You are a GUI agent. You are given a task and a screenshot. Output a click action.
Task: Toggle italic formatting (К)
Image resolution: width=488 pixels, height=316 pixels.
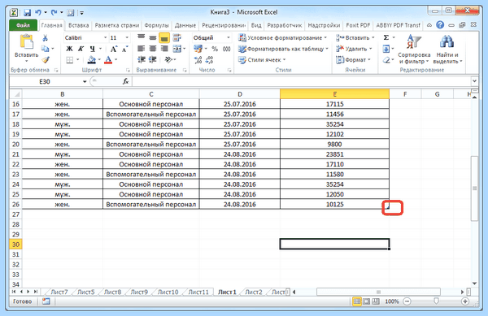tap(81, 49)
